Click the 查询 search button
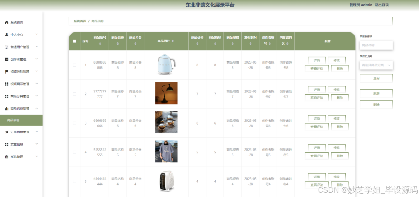Screen dimensions: 419x197 (x=376, y=78)
